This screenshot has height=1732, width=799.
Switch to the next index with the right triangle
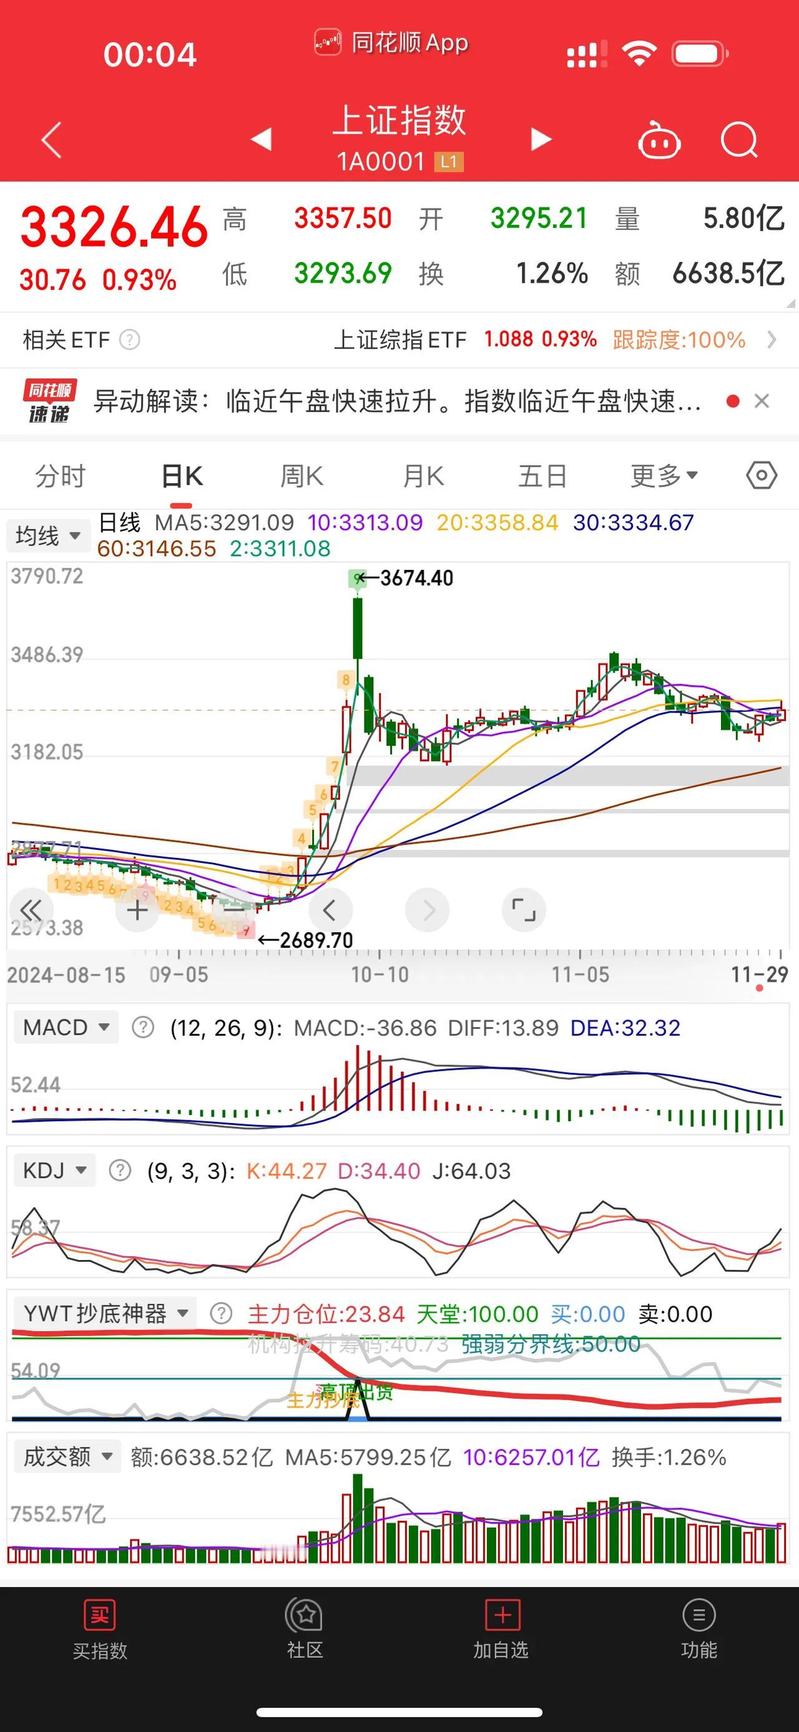(x=541, y=139)
